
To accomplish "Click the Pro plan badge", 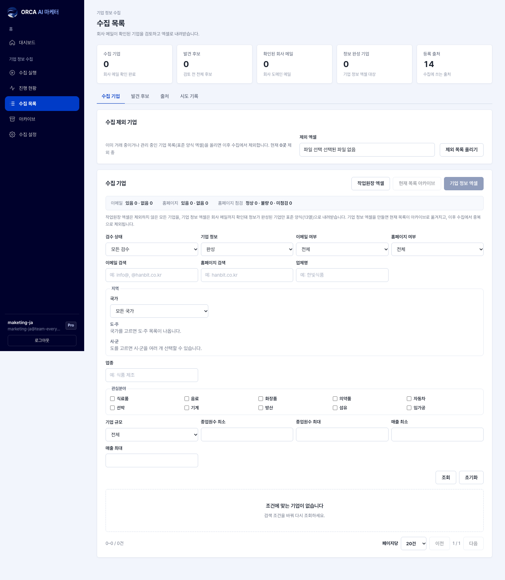I will tap(71, 325).
